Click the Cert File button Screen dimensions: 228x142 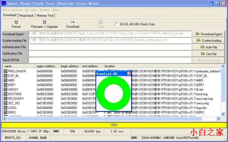(208, 54)
